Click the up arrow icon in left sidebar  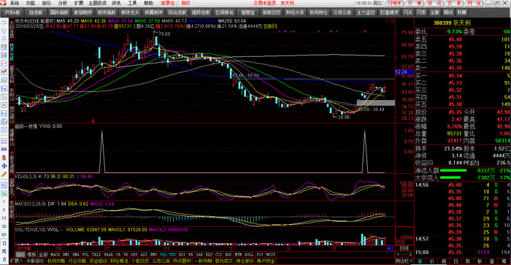coord(4,31)
